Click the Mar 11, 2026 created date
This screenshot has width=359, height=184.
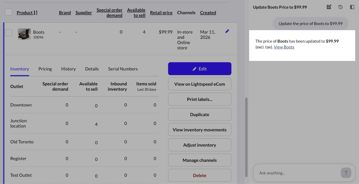208,35
